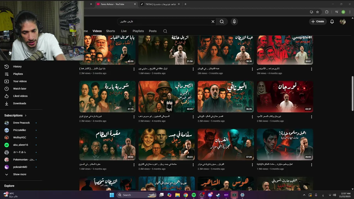This screenshot has height=199, width=354.
Task: Show hidden system tray icons
Action: point(304,195)
